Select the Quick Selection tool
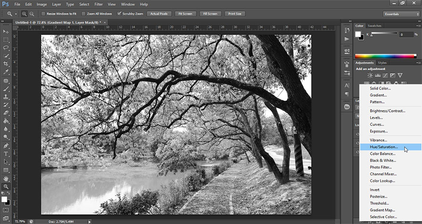This screenshot has width=422, height=224. point(6,56)
